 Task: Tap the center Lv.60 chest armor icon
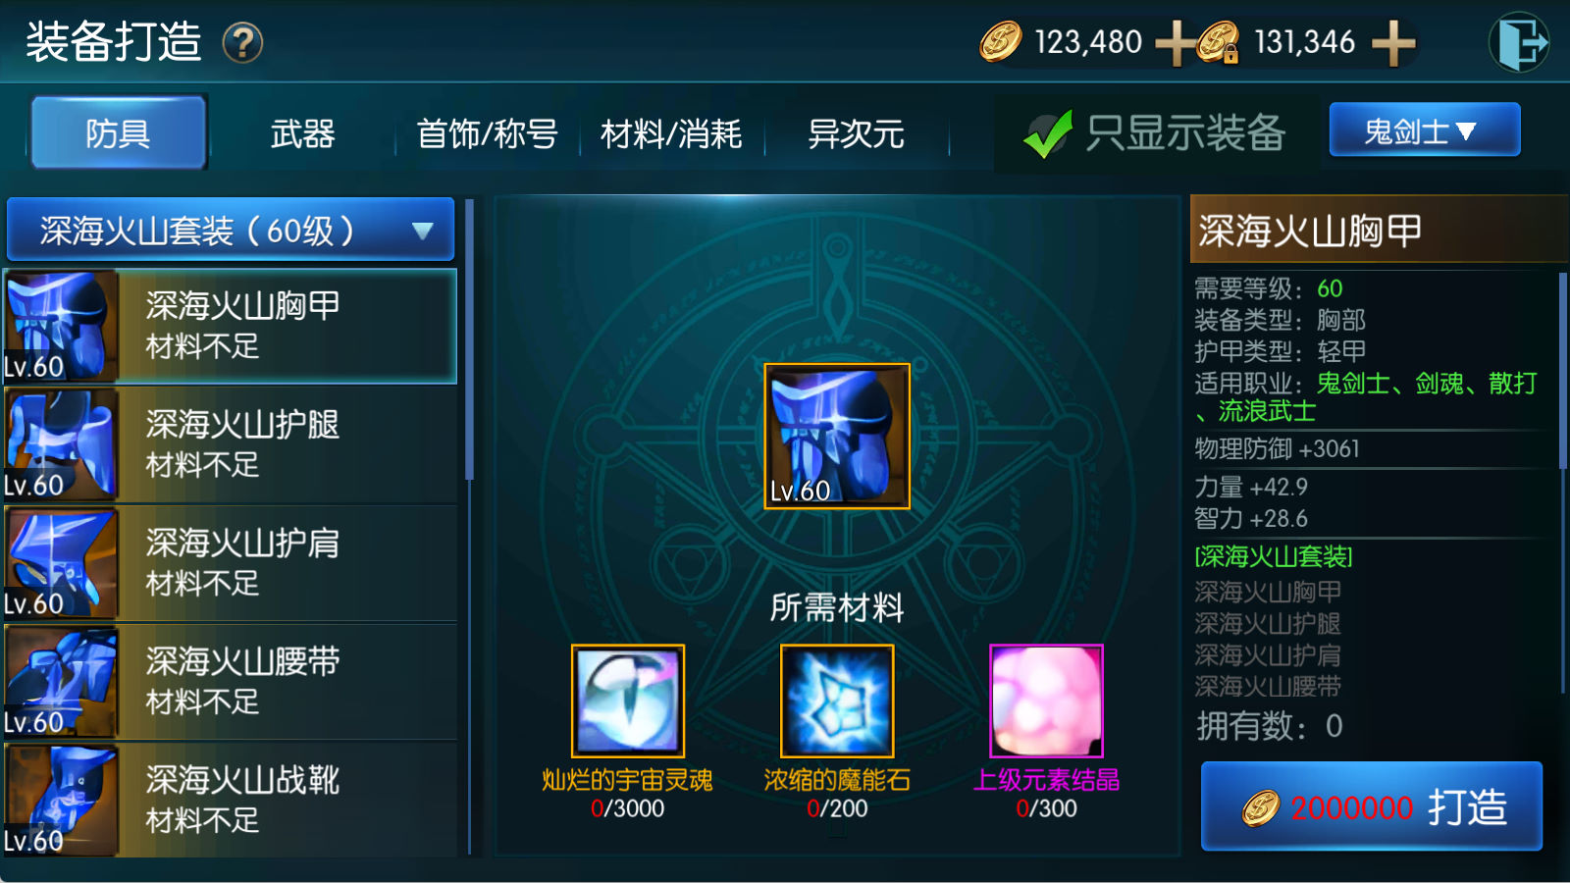837,437
